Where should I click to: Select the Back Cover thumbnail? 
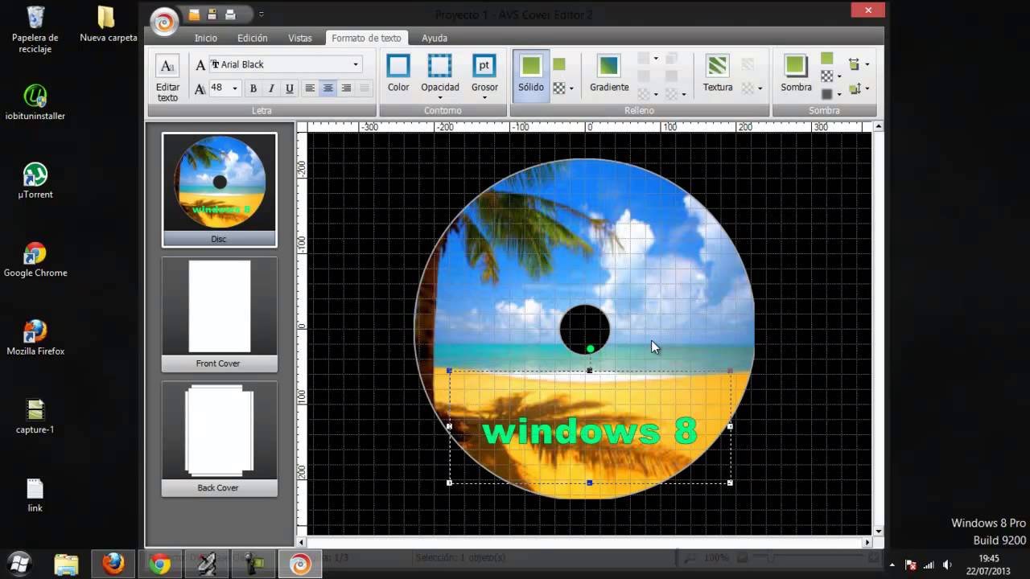click(220, 438)
